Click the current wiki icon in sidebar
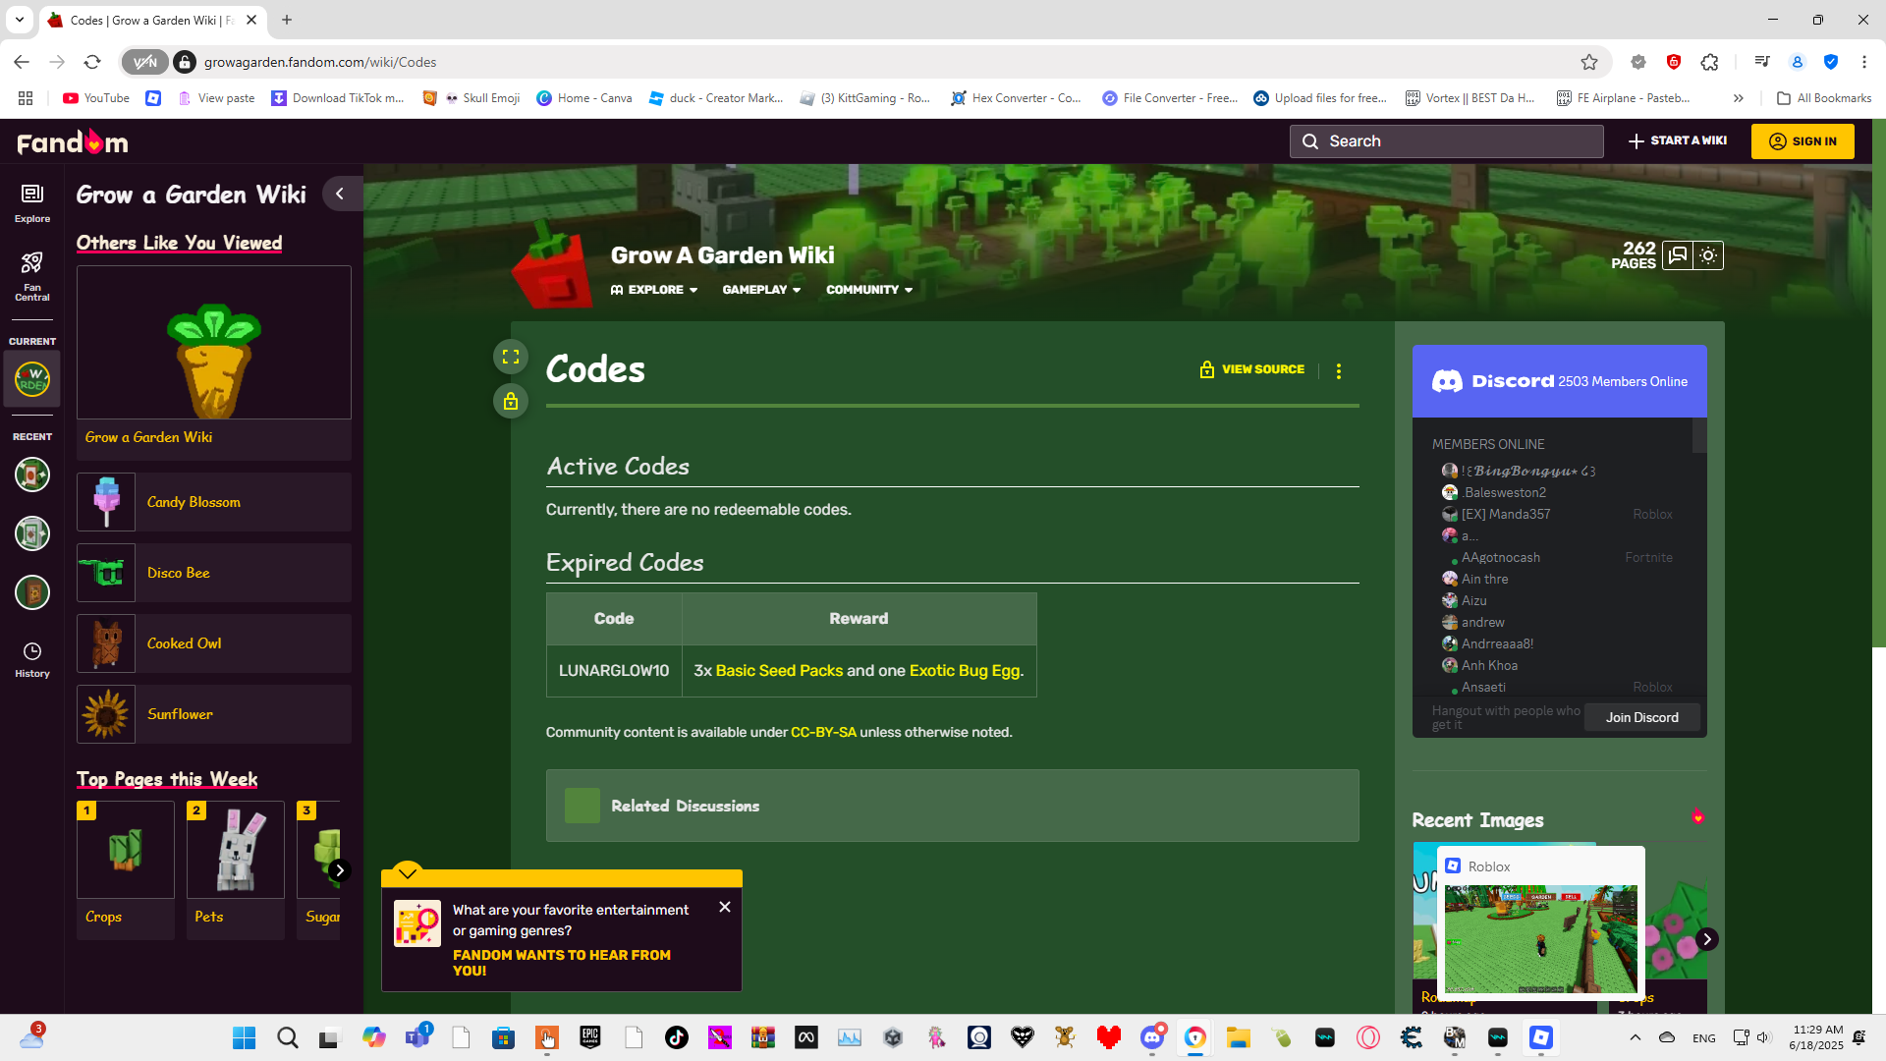 [x=32, y=379]
